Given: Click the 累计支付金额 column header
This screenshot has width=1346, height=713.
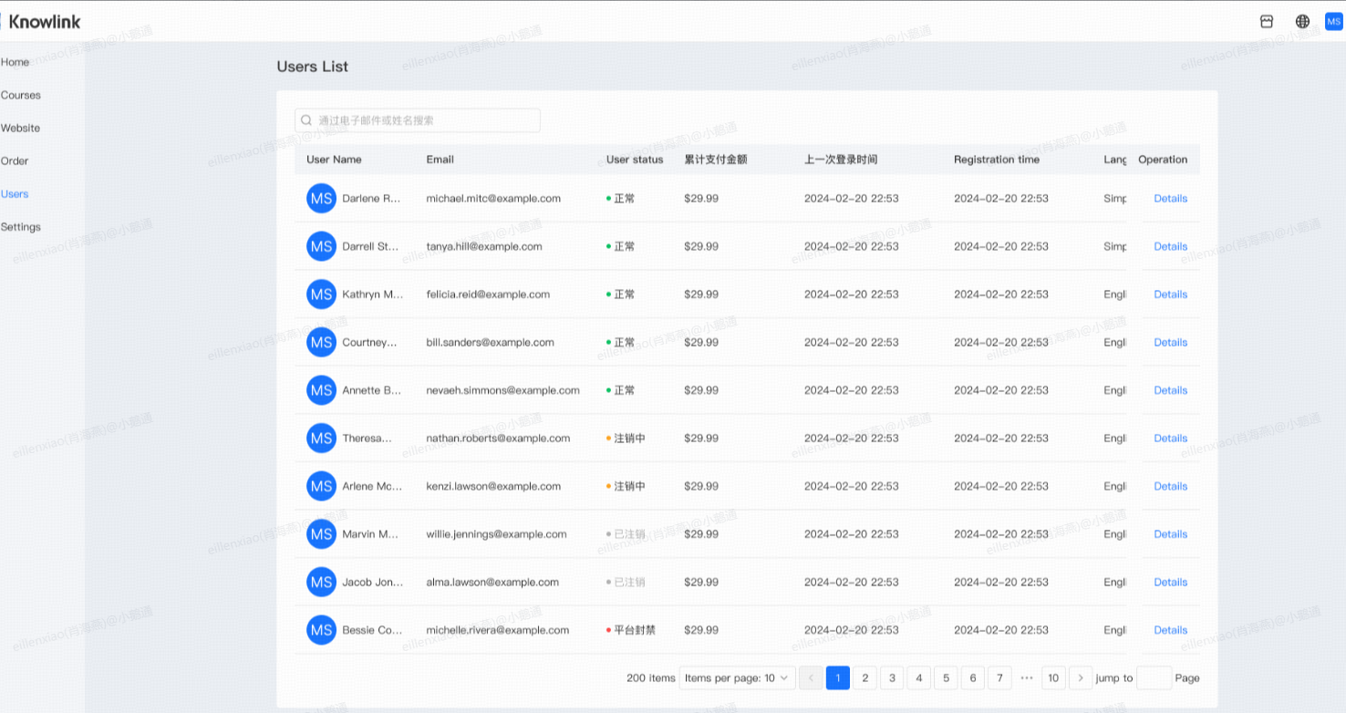Looking at the screenshot, I should 716,160.
